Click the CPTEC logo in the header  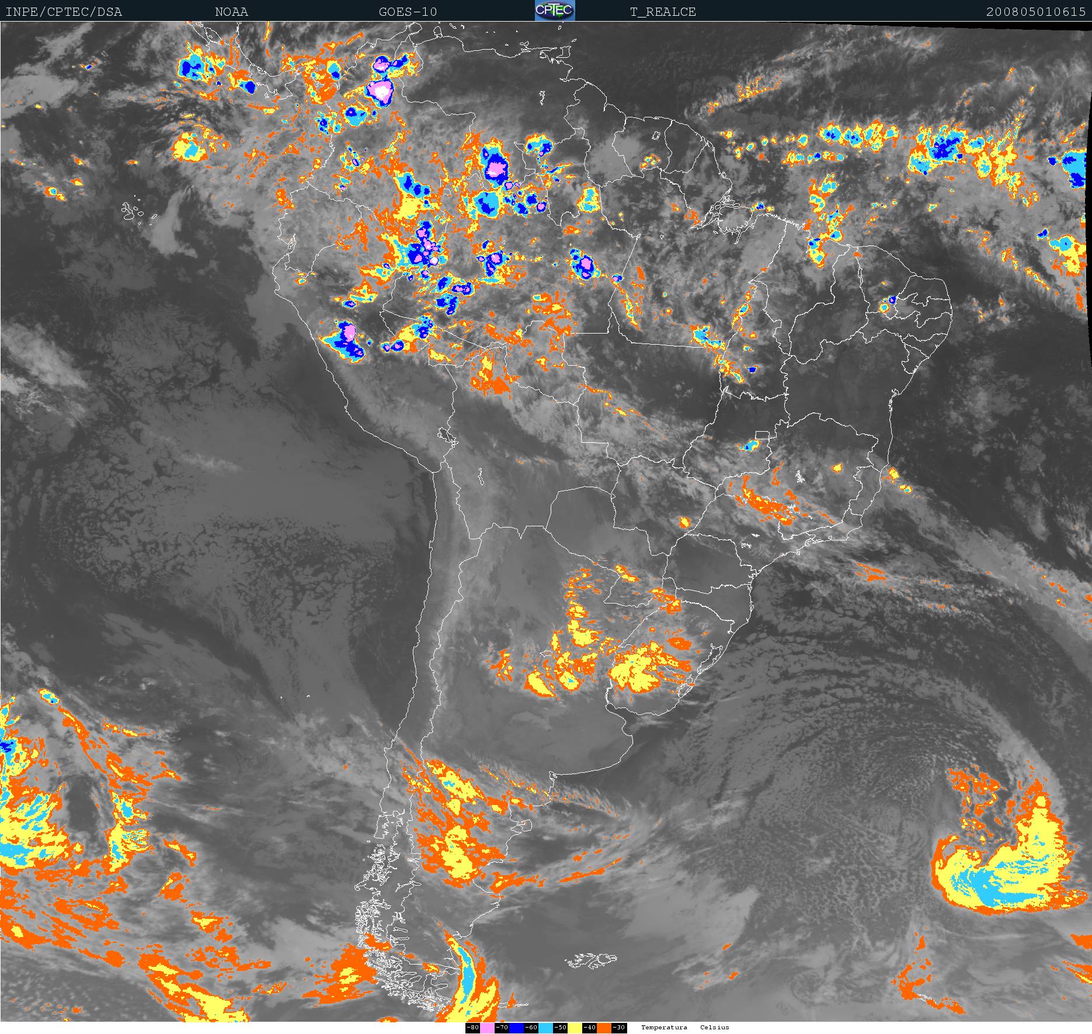point(555,11)
